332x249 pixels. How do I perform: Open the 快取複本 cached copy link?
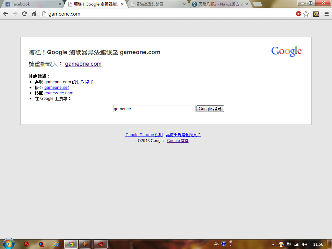(85, 82)
